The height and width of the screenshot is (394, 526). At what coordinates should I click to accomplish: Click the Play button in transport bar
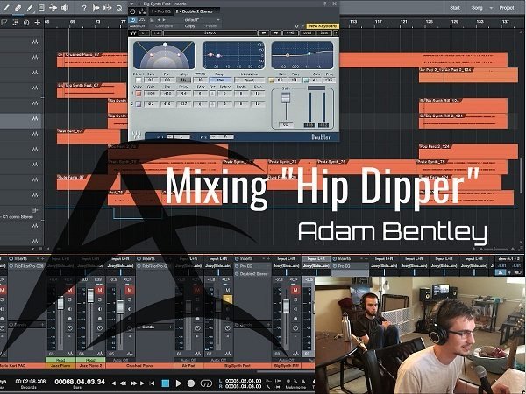pyautogui.click(x=180, y=383)
